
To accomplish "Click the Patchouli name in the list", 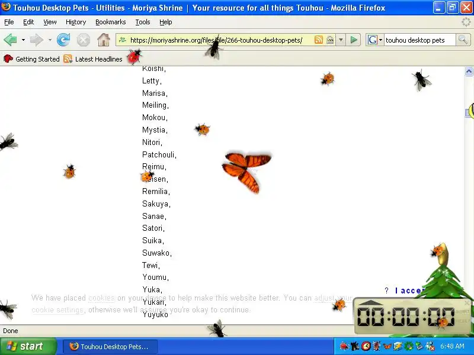I will 159,154.
